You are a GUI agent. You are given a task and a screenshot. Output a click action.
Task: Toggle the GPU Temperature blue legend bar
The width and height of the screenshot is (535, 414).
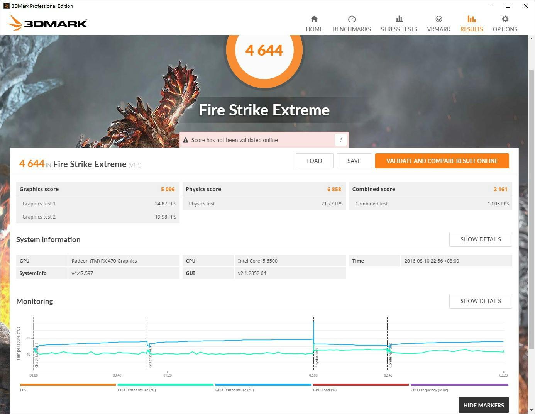(x=263, y=385)
